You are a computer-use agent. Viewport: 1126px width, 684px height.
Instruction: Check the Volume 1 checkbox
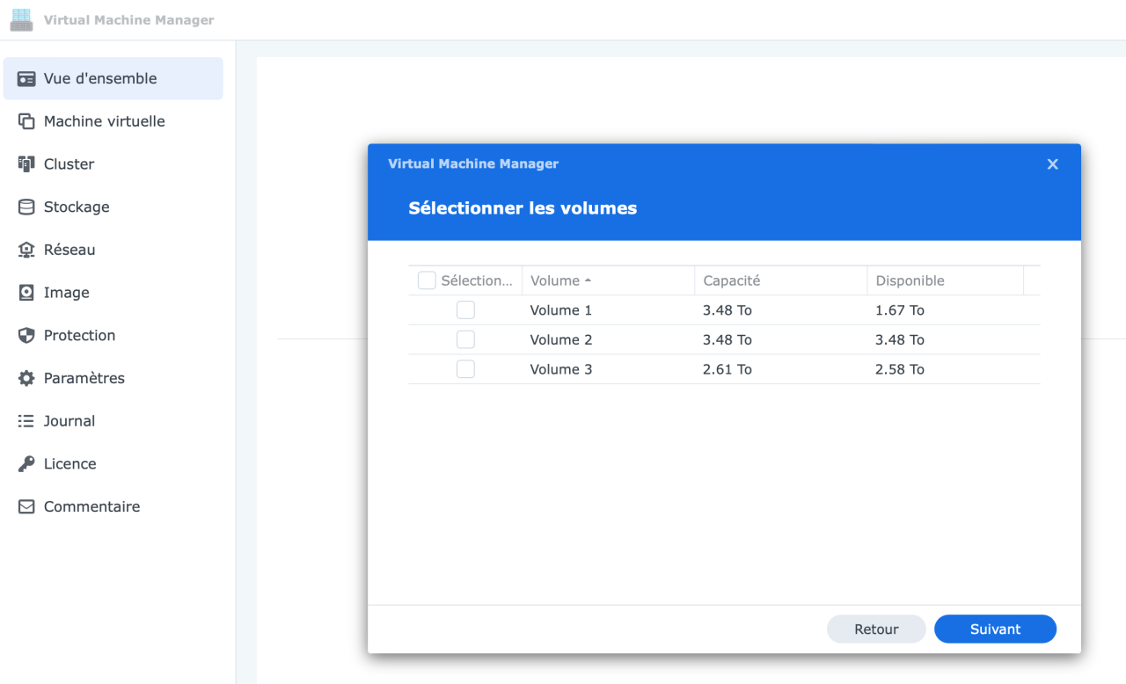pos(465,309)
